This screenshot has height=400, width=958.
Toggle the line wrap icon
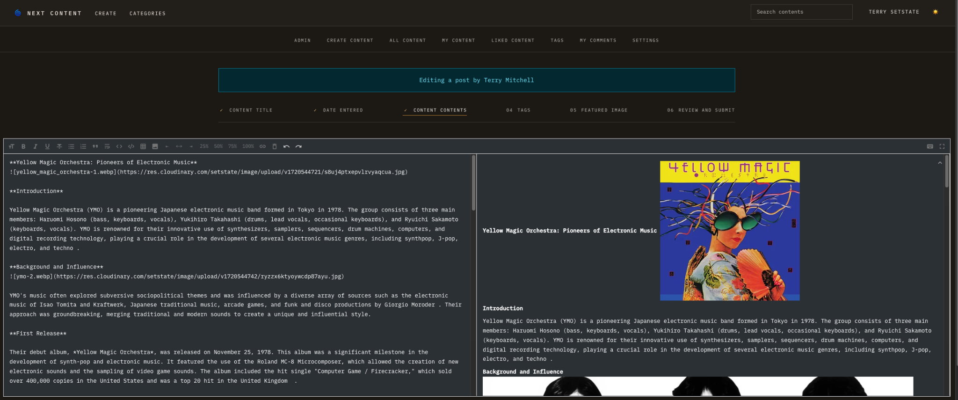[107, 146]
